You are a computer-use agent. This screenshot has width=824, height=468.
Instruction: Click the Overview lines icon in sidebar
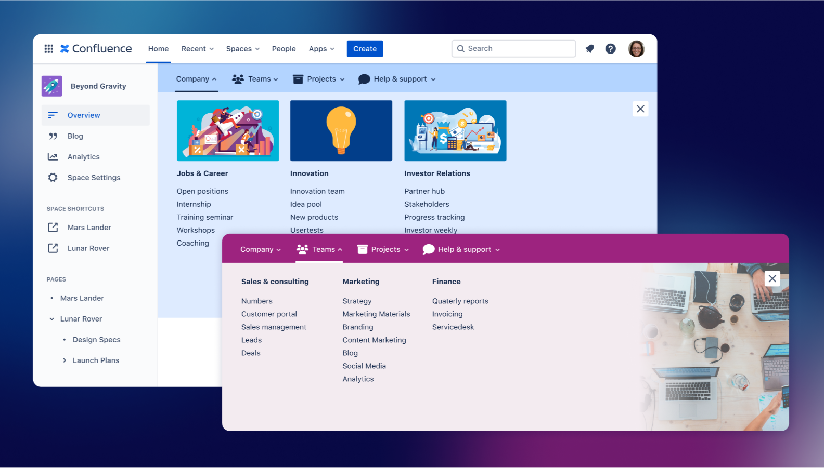coord(53,115)
